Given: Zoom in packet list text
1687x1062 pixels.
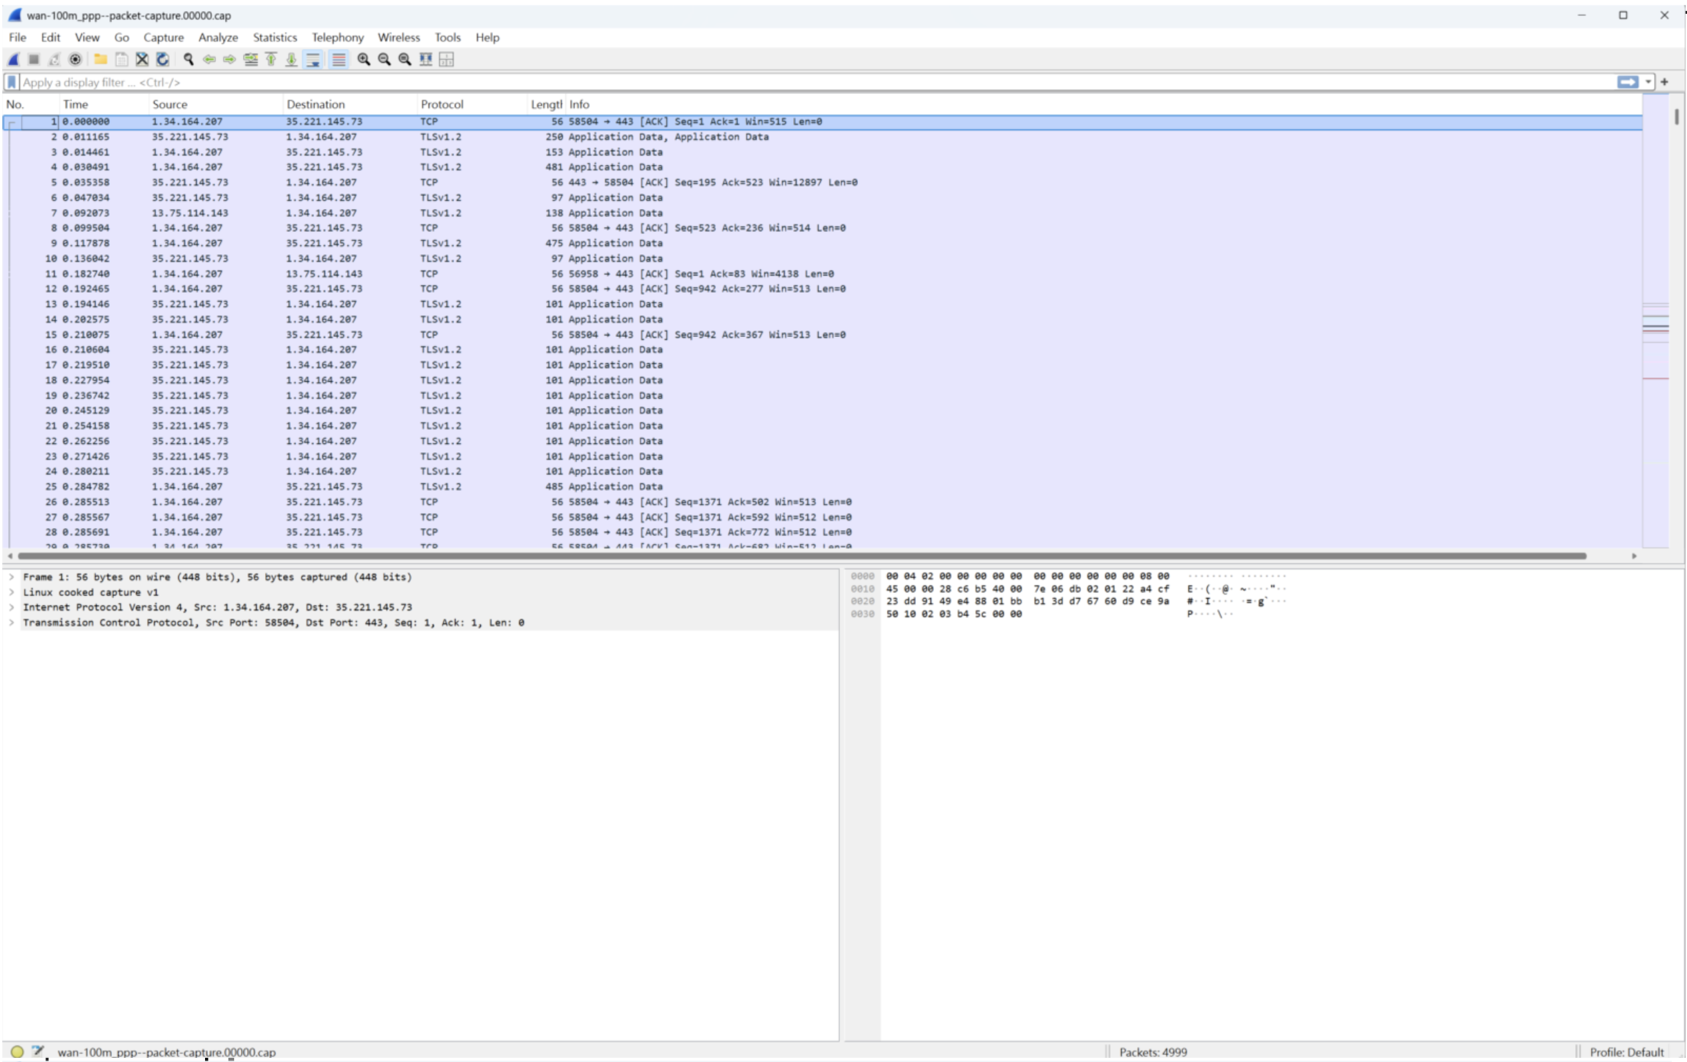Looking at the screenshot, I should coord(364,59).
